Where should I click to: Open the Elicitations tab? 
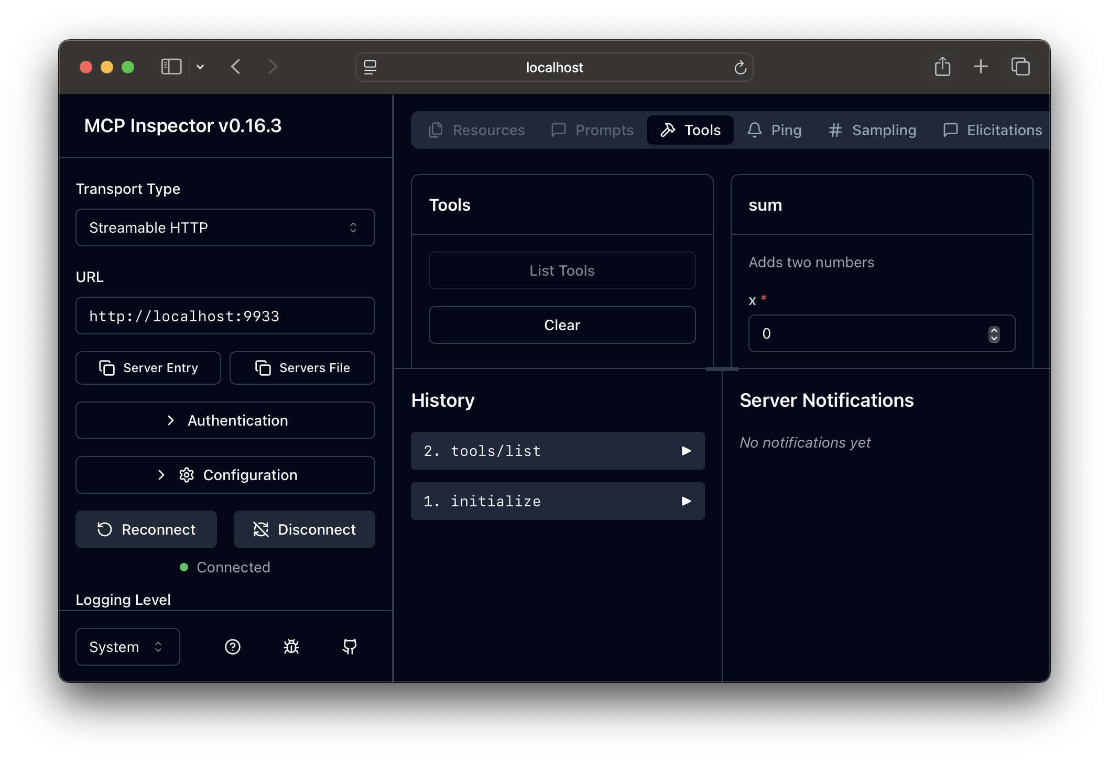pos(993,130)
